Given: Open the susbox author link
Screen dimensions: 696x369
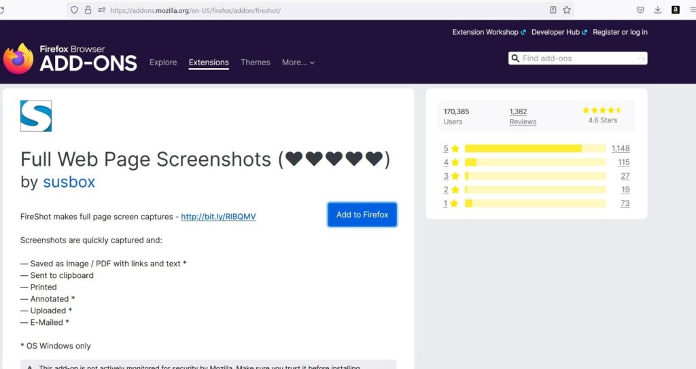Looking at the screenshot, I should [69, 182].
